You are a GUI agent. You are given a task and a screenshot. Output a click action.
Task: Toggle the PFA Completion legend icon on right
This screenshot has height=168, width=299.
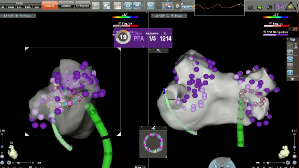point(265,32)
